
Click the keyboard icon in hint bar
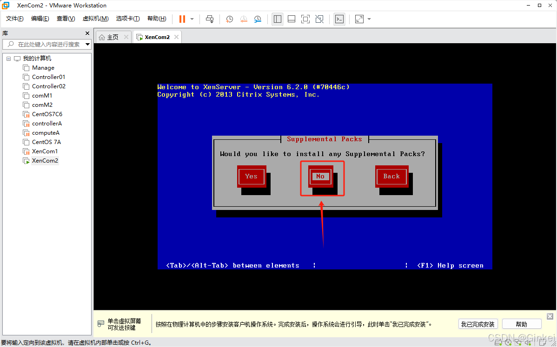[x=101, y=324]
